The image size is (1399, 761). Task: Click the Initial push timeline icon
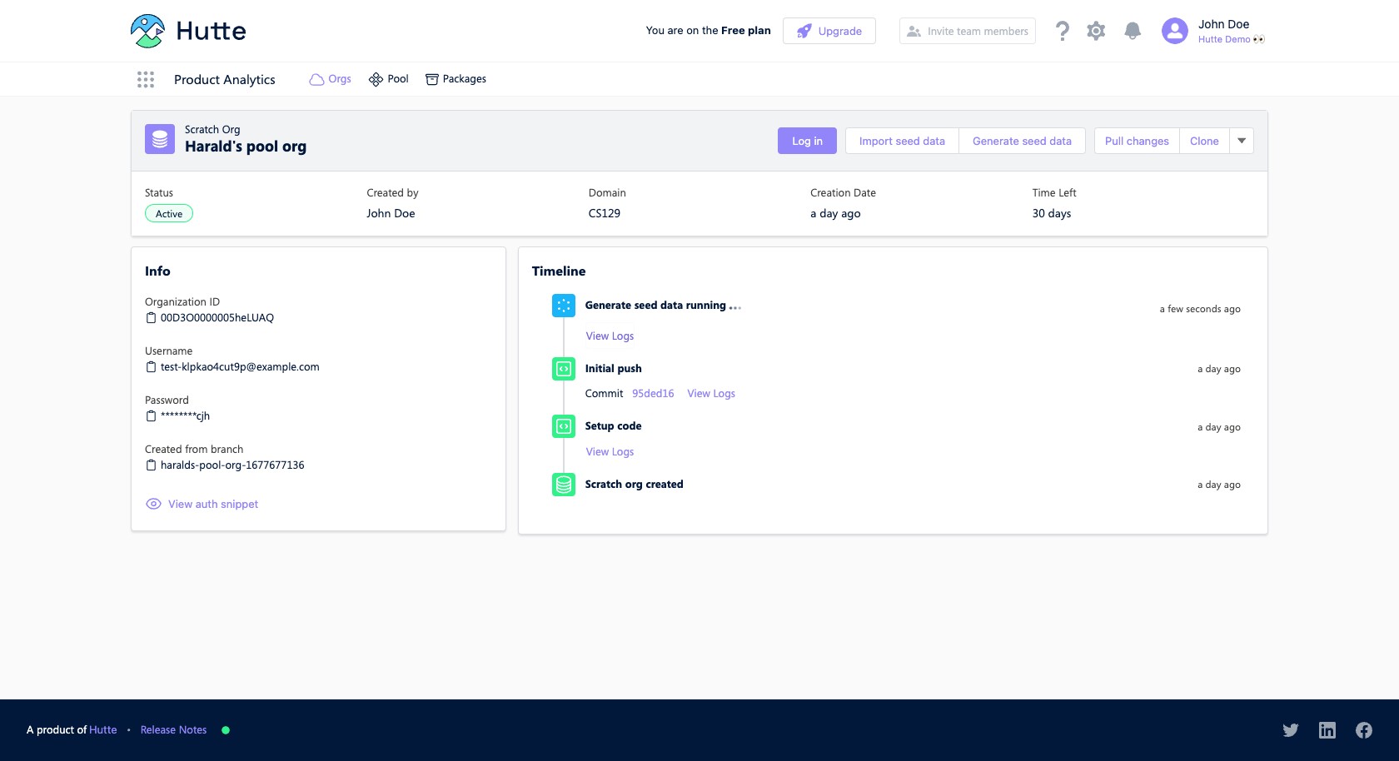(x=564, y=369)
